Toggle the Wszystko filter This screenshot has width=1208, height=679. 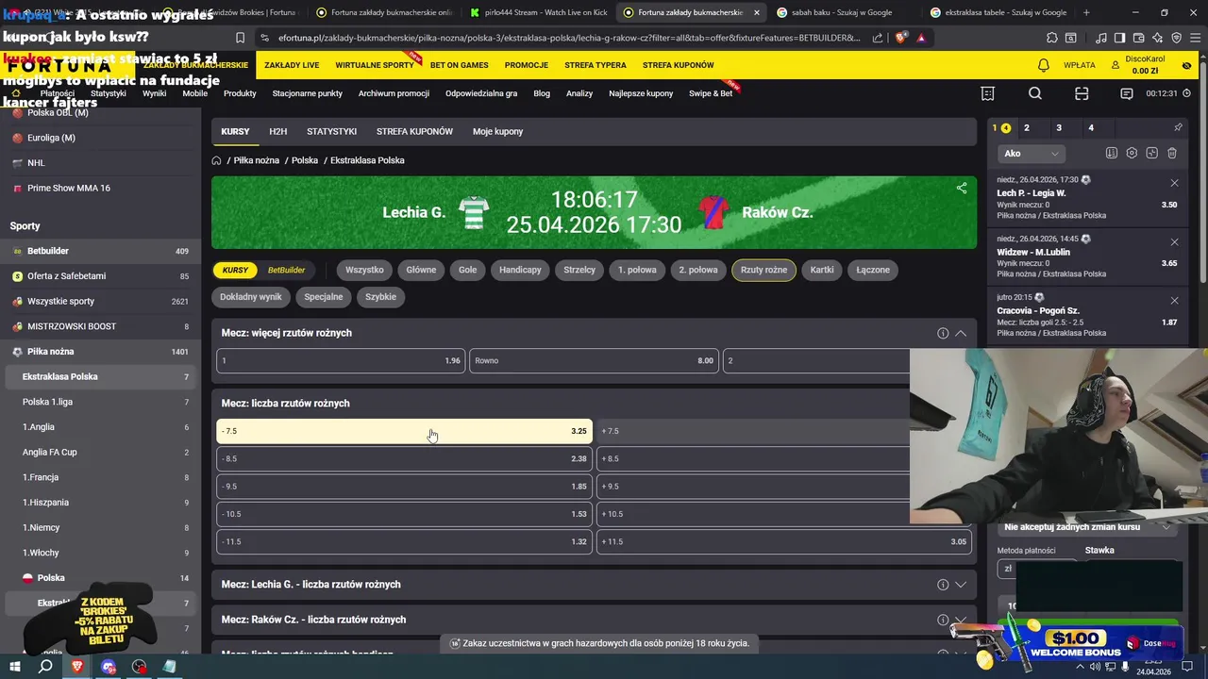pyautogui.click(x=364, y=270)
